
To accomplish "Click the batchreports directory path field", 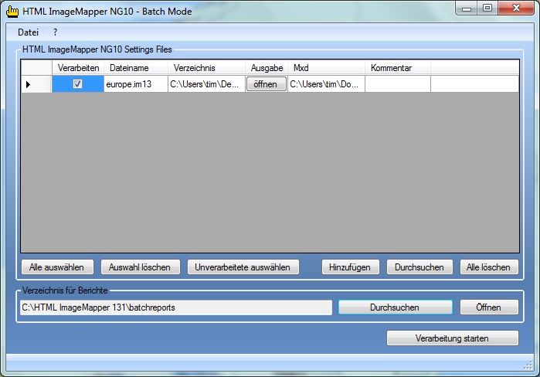I will click(176, 307).
